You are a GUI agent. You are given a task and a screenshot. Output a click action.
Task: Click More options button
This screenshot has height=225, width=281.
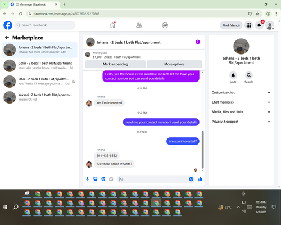pos(174,64)
